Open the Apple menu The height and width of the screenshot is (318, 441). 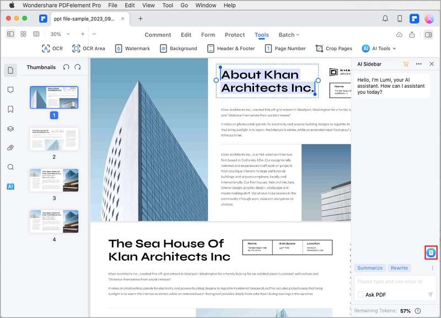pos(12,5)
